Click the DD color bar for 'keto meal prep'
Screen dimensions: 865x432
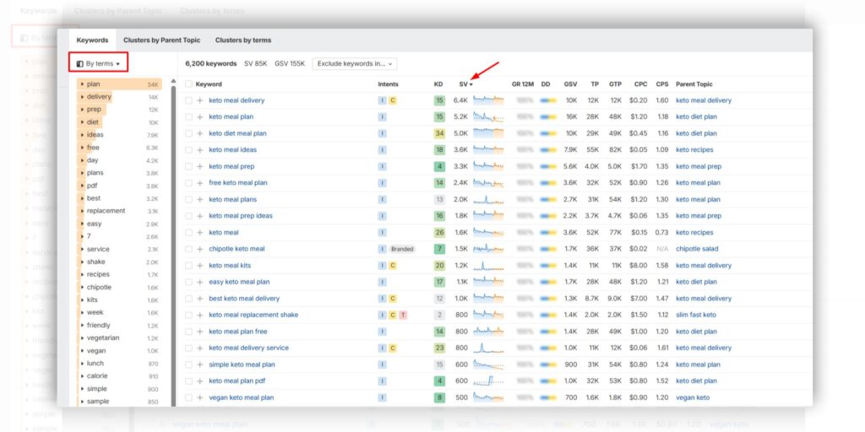click(548, 166)
